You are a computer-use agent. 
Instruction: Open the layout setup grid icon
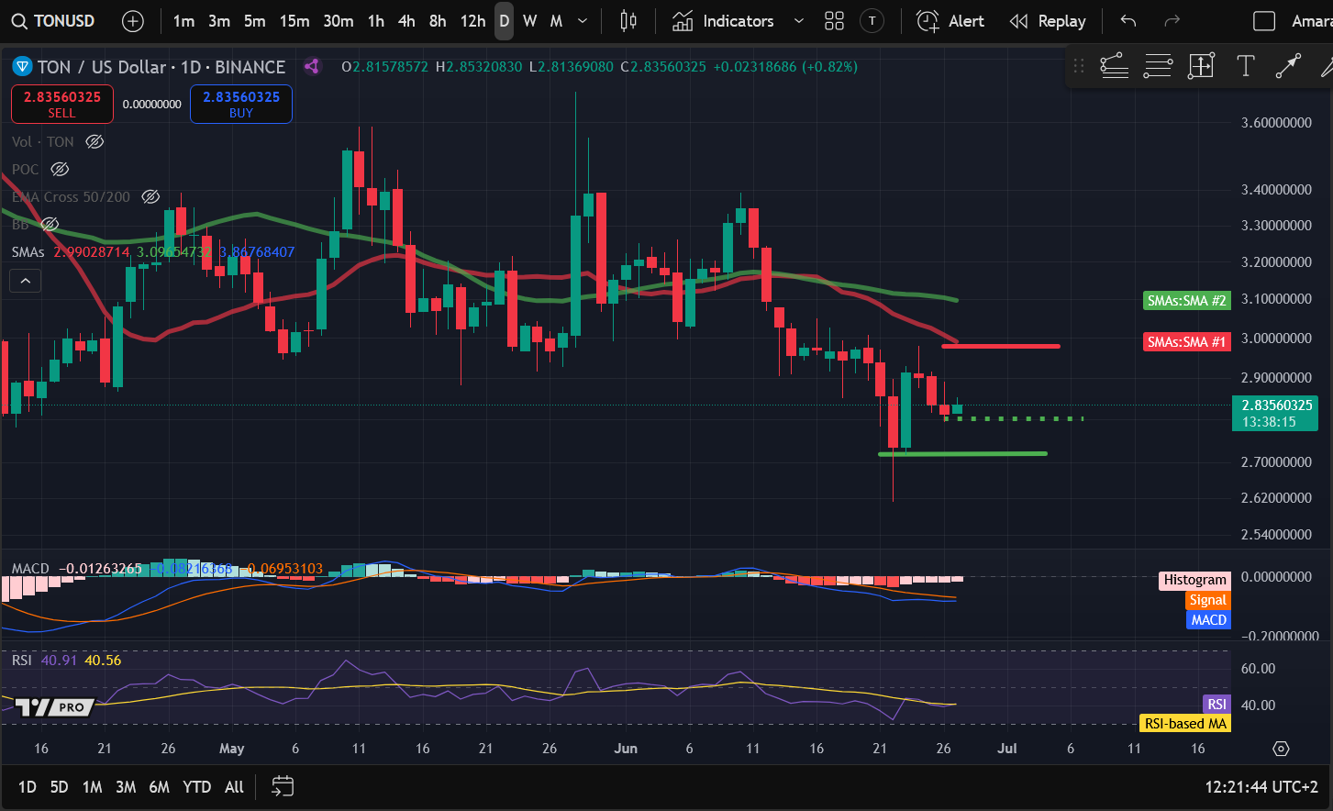834,21
